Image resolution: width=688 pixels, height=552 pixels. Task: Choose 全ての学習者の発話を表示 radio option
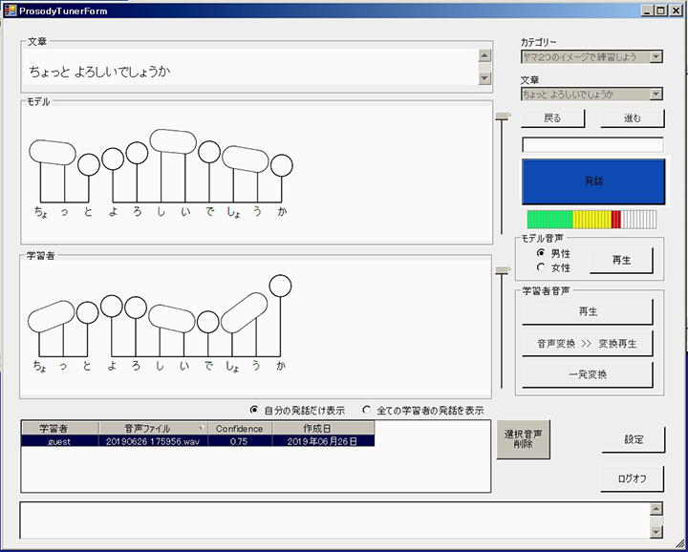pos(367,410)
